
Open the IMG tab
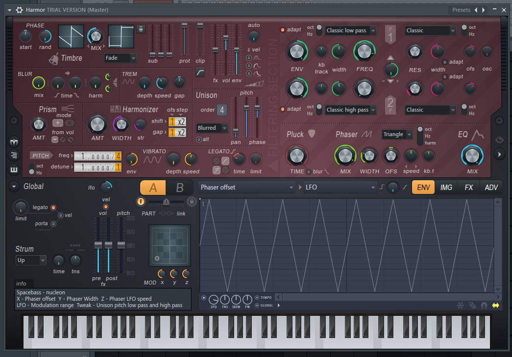[x=446, y=187]
